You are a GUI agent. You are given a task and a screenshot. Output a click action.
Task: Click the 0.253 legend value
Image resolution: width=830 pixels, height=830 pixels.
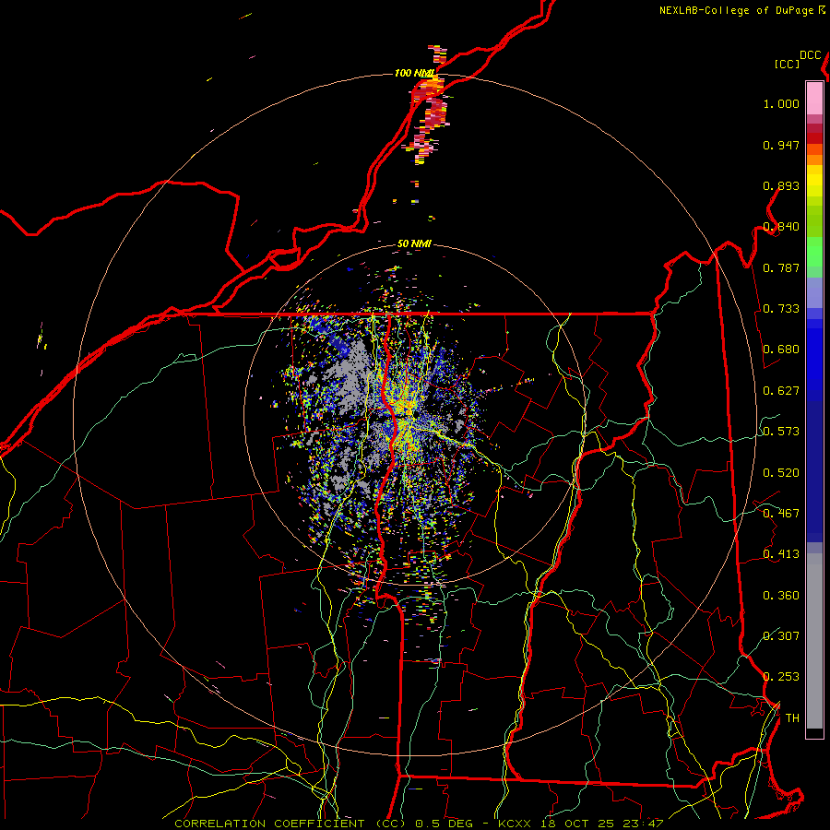click(781, 677)
